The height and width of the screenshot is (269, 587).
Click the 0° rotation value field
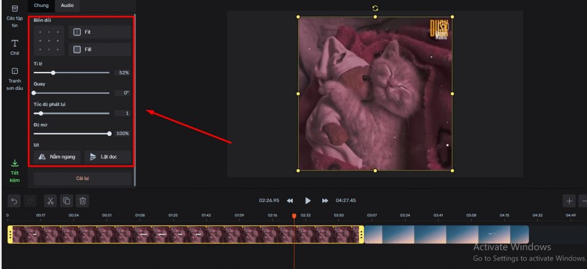123,93
